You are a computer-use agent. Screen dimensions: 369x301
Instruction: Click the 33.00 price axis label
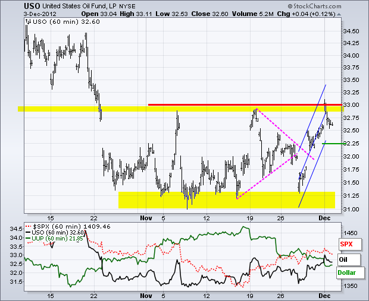tap(351, 104)
